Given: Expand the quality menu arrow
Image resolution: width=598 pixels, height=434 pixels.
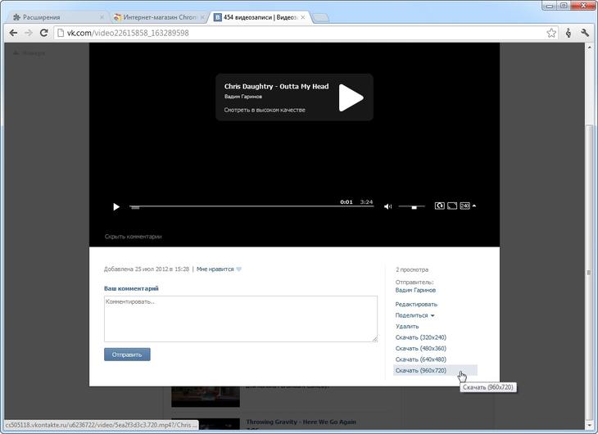Looking at the screenshot, I should 474,206.
